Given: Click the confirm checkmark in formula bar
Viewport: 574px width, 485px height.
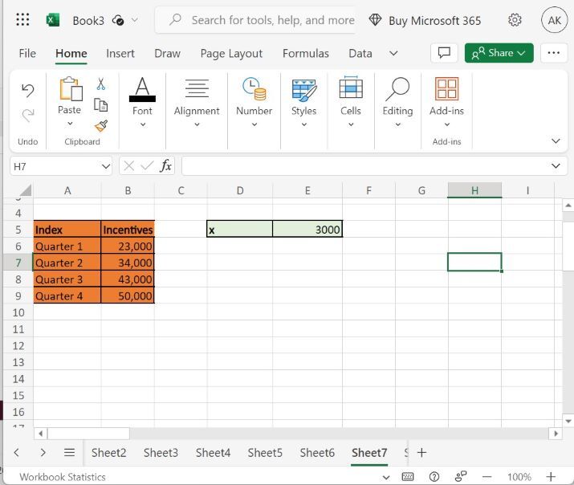Looking at the screenshot, I should pyautogui.click(x=147, y=166).
